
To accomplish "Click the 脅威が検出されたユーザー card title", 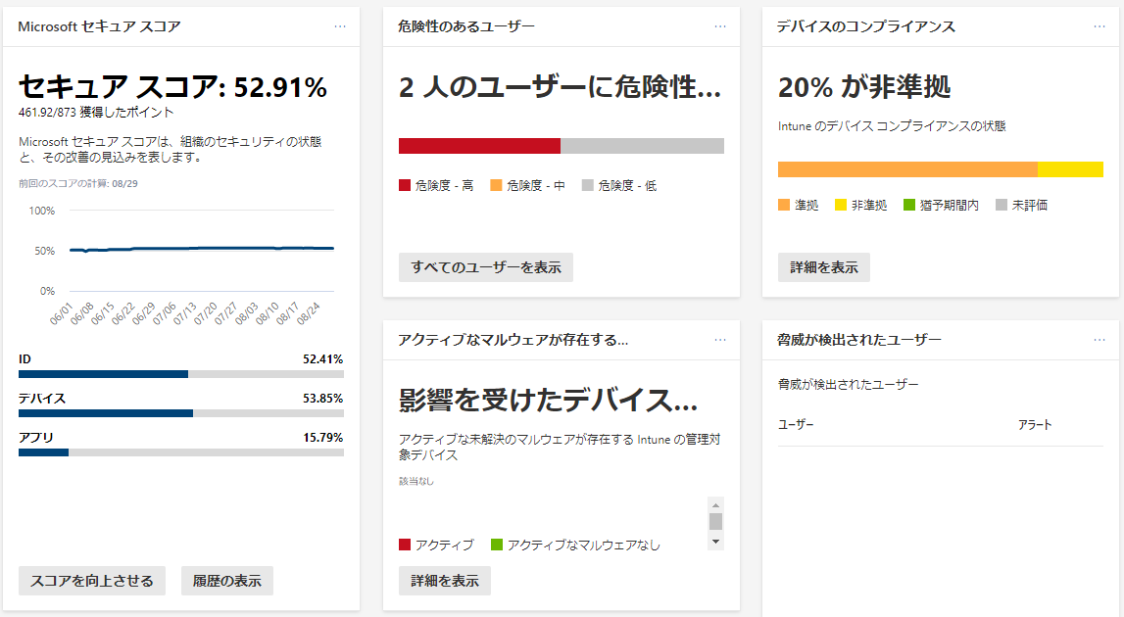I will (858, 340).
